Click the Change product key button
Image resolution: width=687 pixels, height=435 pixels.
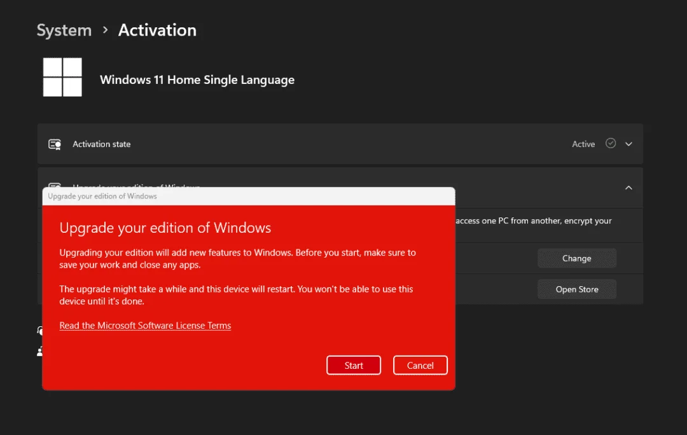point(576,258)
